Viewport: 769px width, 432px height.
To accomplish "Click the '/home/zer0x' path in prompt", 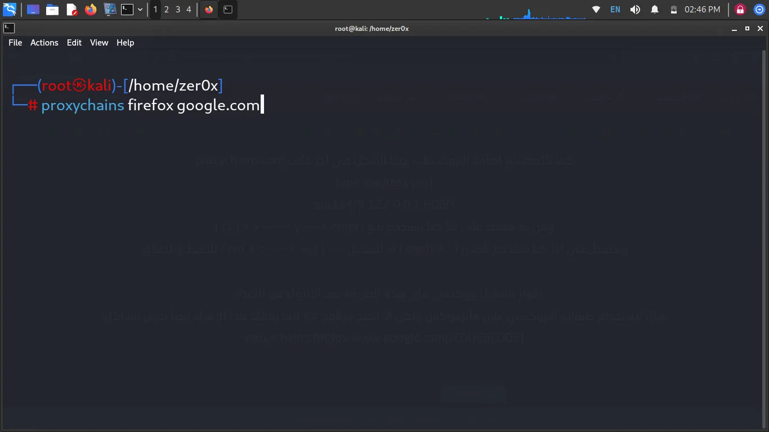I will coord(173,85).
